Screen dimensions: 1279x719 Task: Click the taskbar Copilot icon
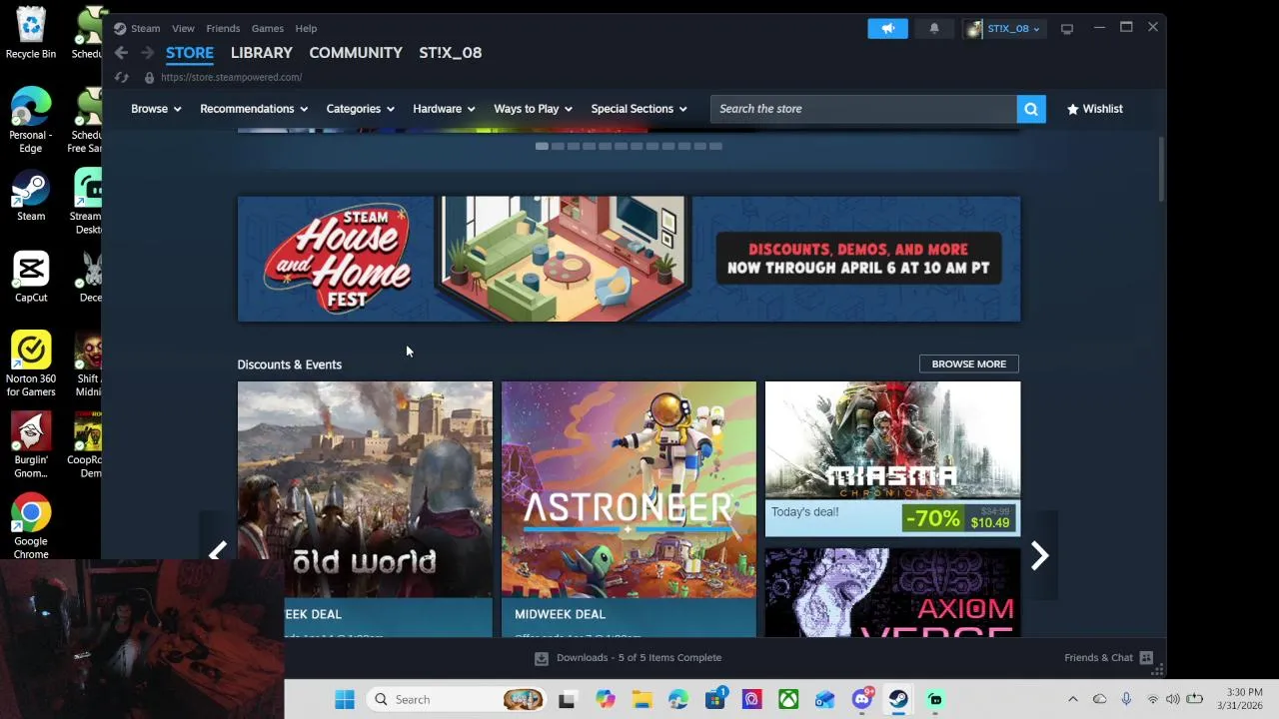pyautogui.click(x=605, y=700)
